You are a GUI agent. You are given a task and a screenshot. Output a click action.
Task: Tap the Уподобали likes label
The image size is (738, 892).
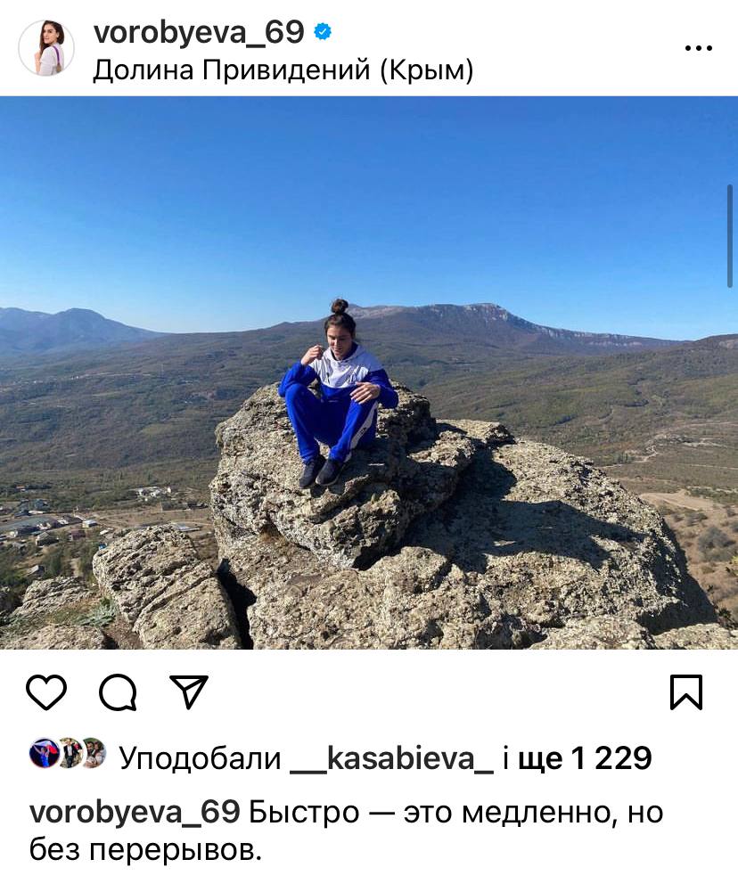click(x=201, y=758)
